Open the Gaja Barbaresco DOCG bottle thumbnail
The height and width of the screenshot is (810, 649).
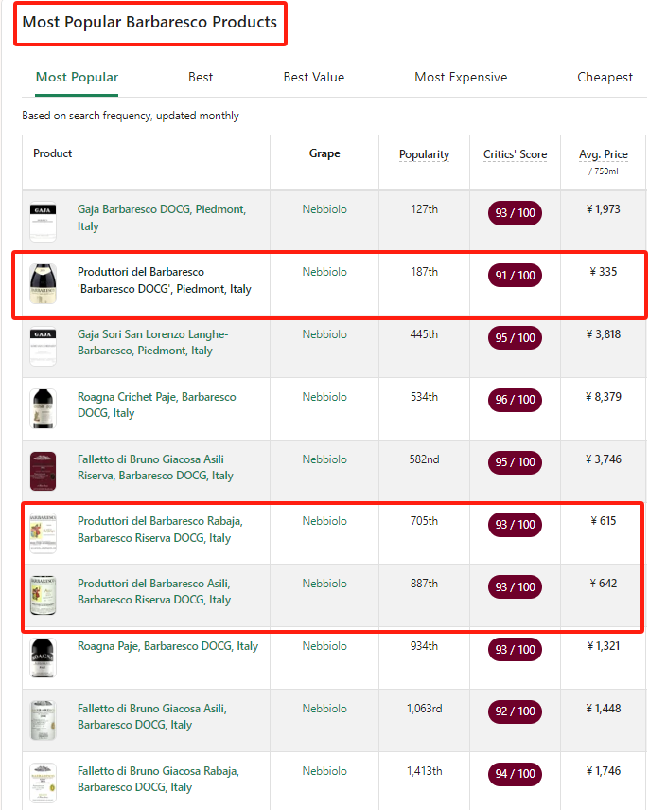[43, 222]
